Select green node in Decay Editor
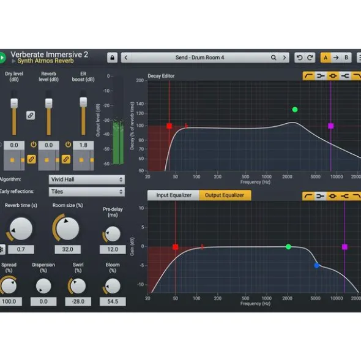361x362 pixels. tap(295, 110)
